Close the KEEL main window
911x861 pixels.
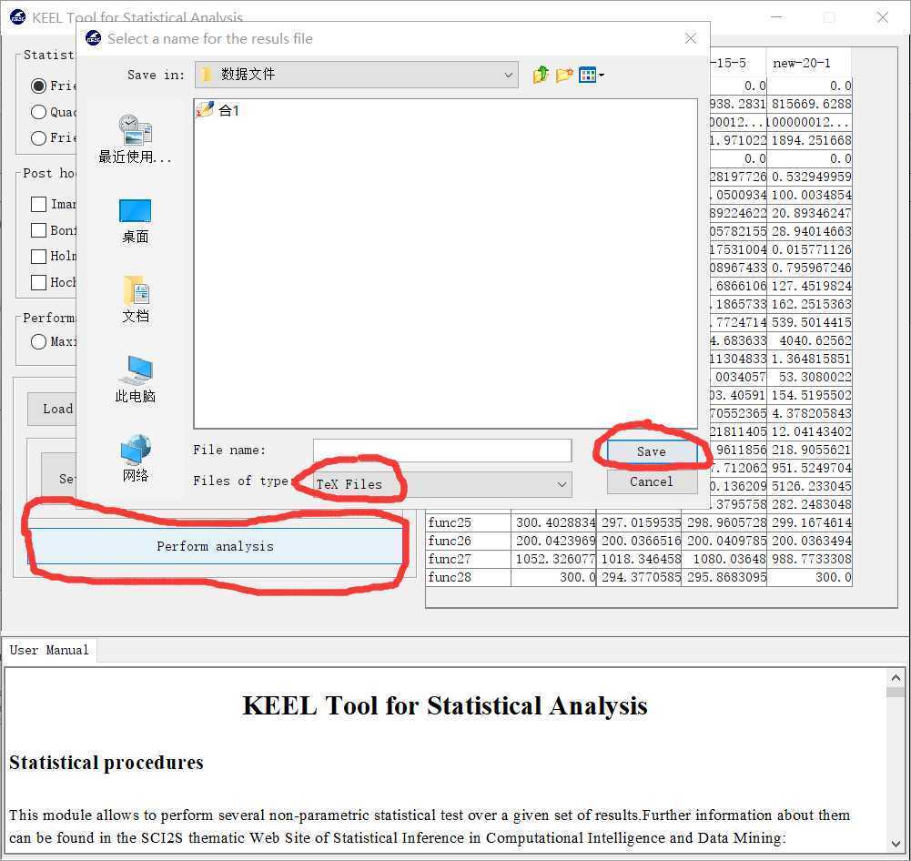pos(882,17)
